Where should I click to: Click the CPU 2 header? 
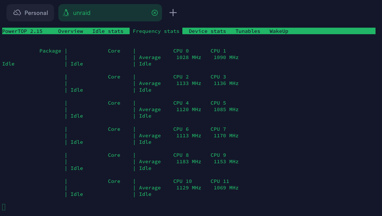(181, 77)
